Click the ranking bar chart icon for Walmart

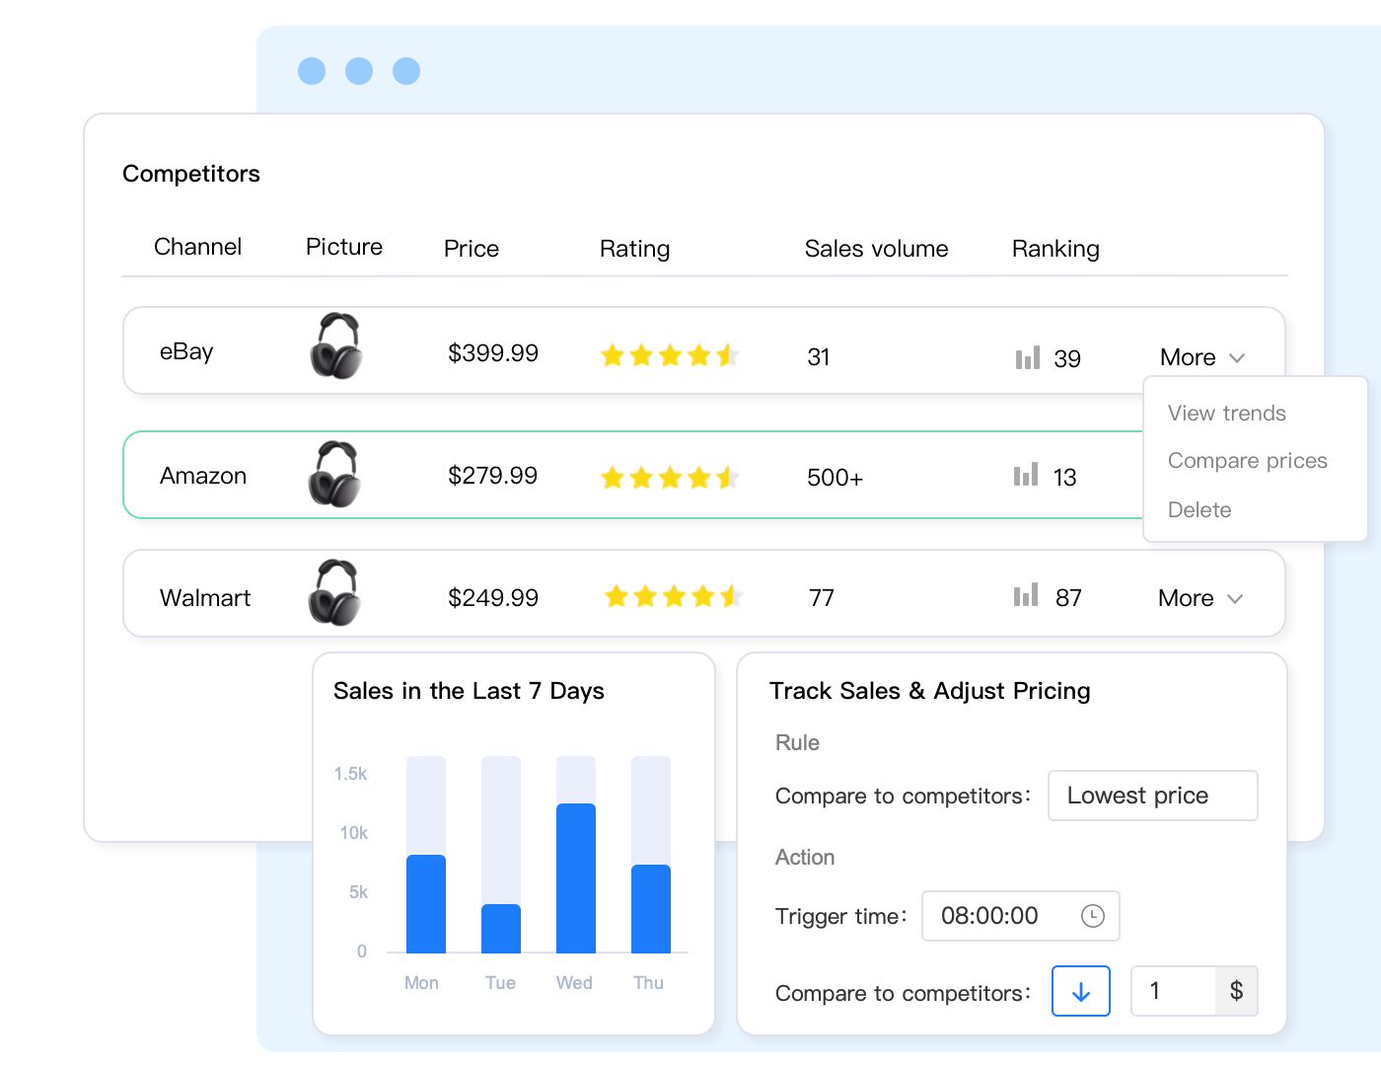(x=1026, y=594)
